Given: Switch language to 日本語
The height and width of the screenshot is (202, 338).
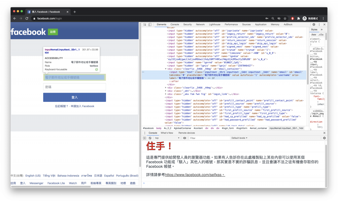Looking at the screenshot, I should [98, 176].
